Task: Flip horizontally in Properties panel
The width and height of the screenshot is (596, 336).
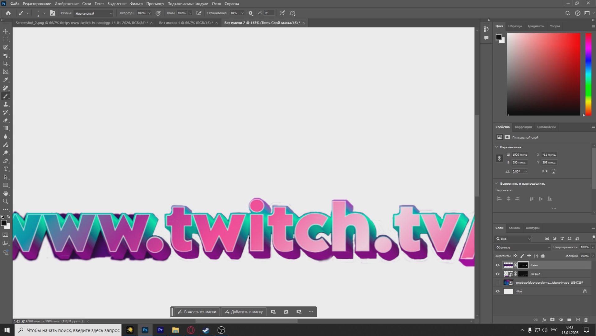Action: point(545,171)
